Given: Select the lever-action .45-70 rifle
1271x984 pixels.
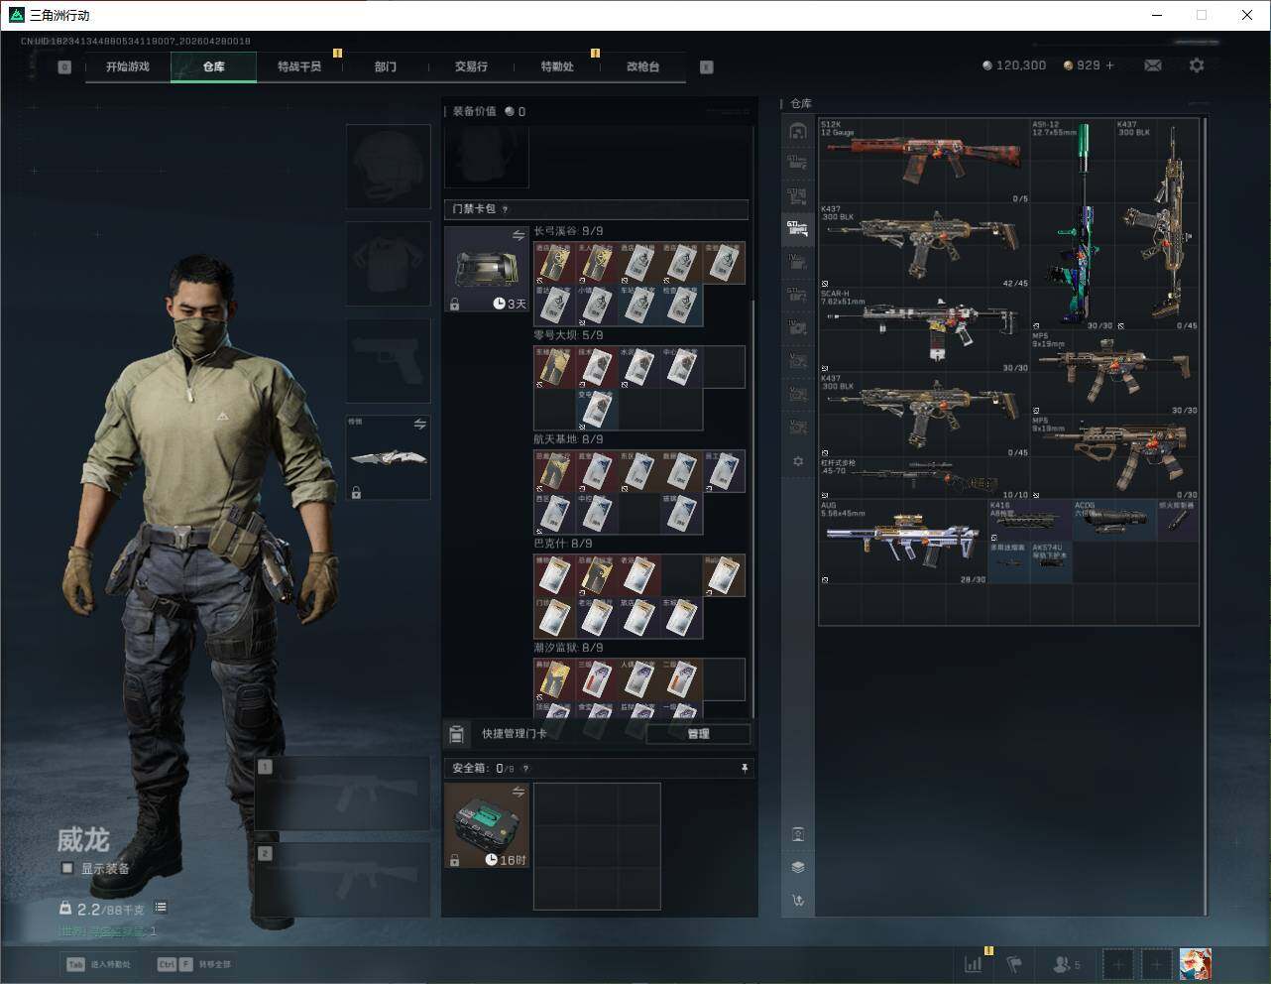Looking at the screenshot, I should pyautogui.click(x=924, y=478).
